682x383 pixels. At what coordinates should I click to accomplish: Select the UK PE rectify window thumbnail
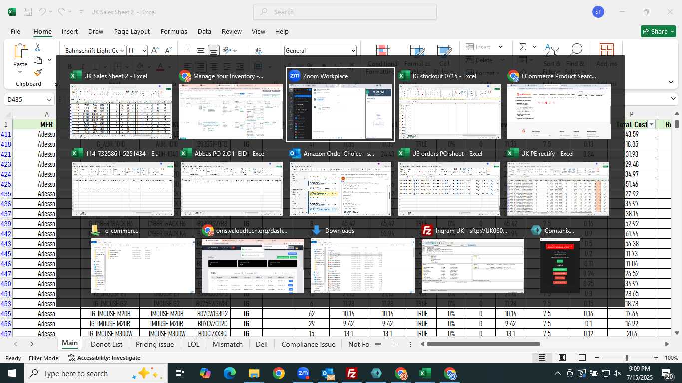[558, 183]
